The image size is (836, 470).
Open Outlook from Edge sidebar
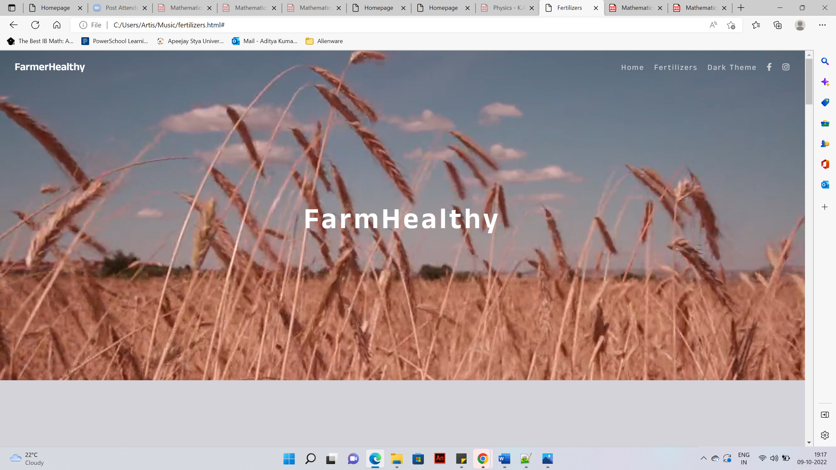coord(825,185)
